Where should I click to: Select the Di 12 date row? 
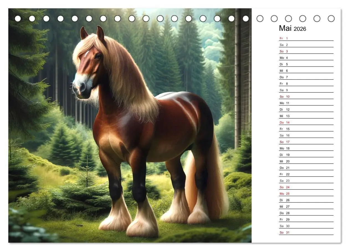(306, 110)
